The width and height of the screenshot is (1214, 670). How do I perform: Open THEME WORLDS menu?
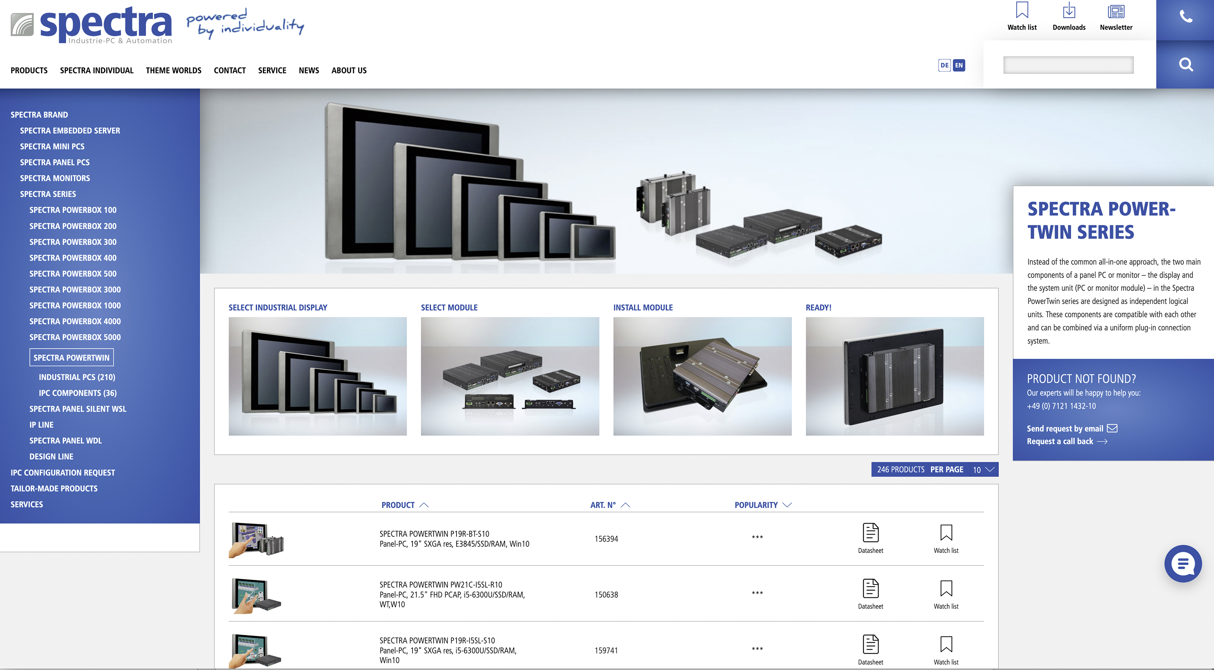click(x=174, y=70)
